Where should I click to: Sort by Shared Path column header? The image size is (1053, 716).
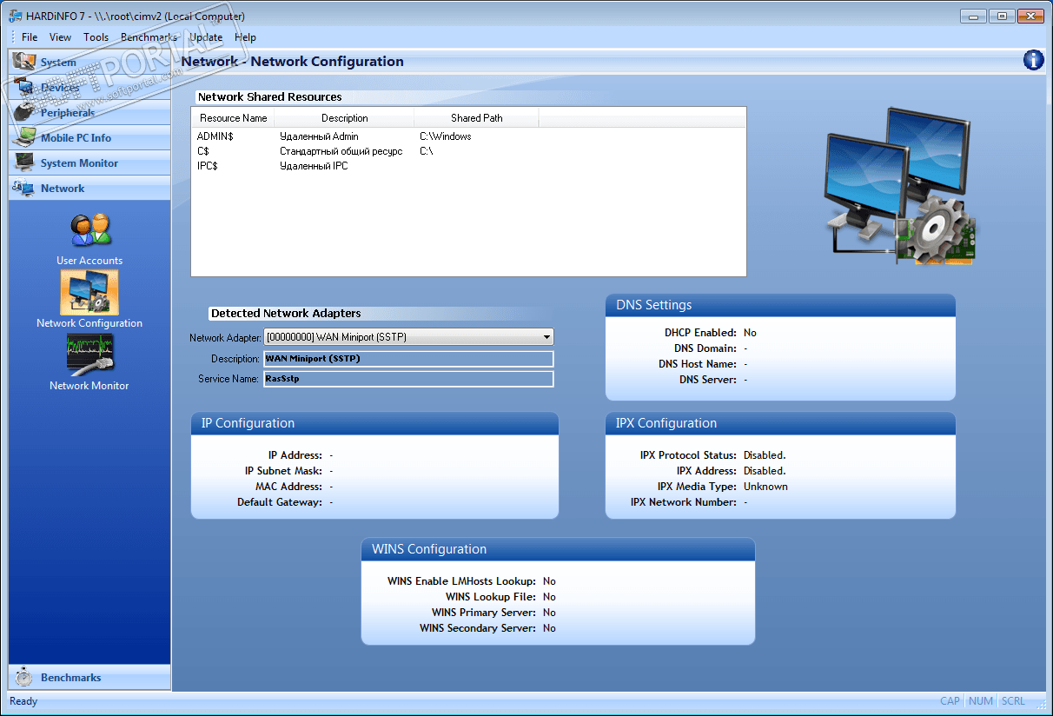pos(476,118)
